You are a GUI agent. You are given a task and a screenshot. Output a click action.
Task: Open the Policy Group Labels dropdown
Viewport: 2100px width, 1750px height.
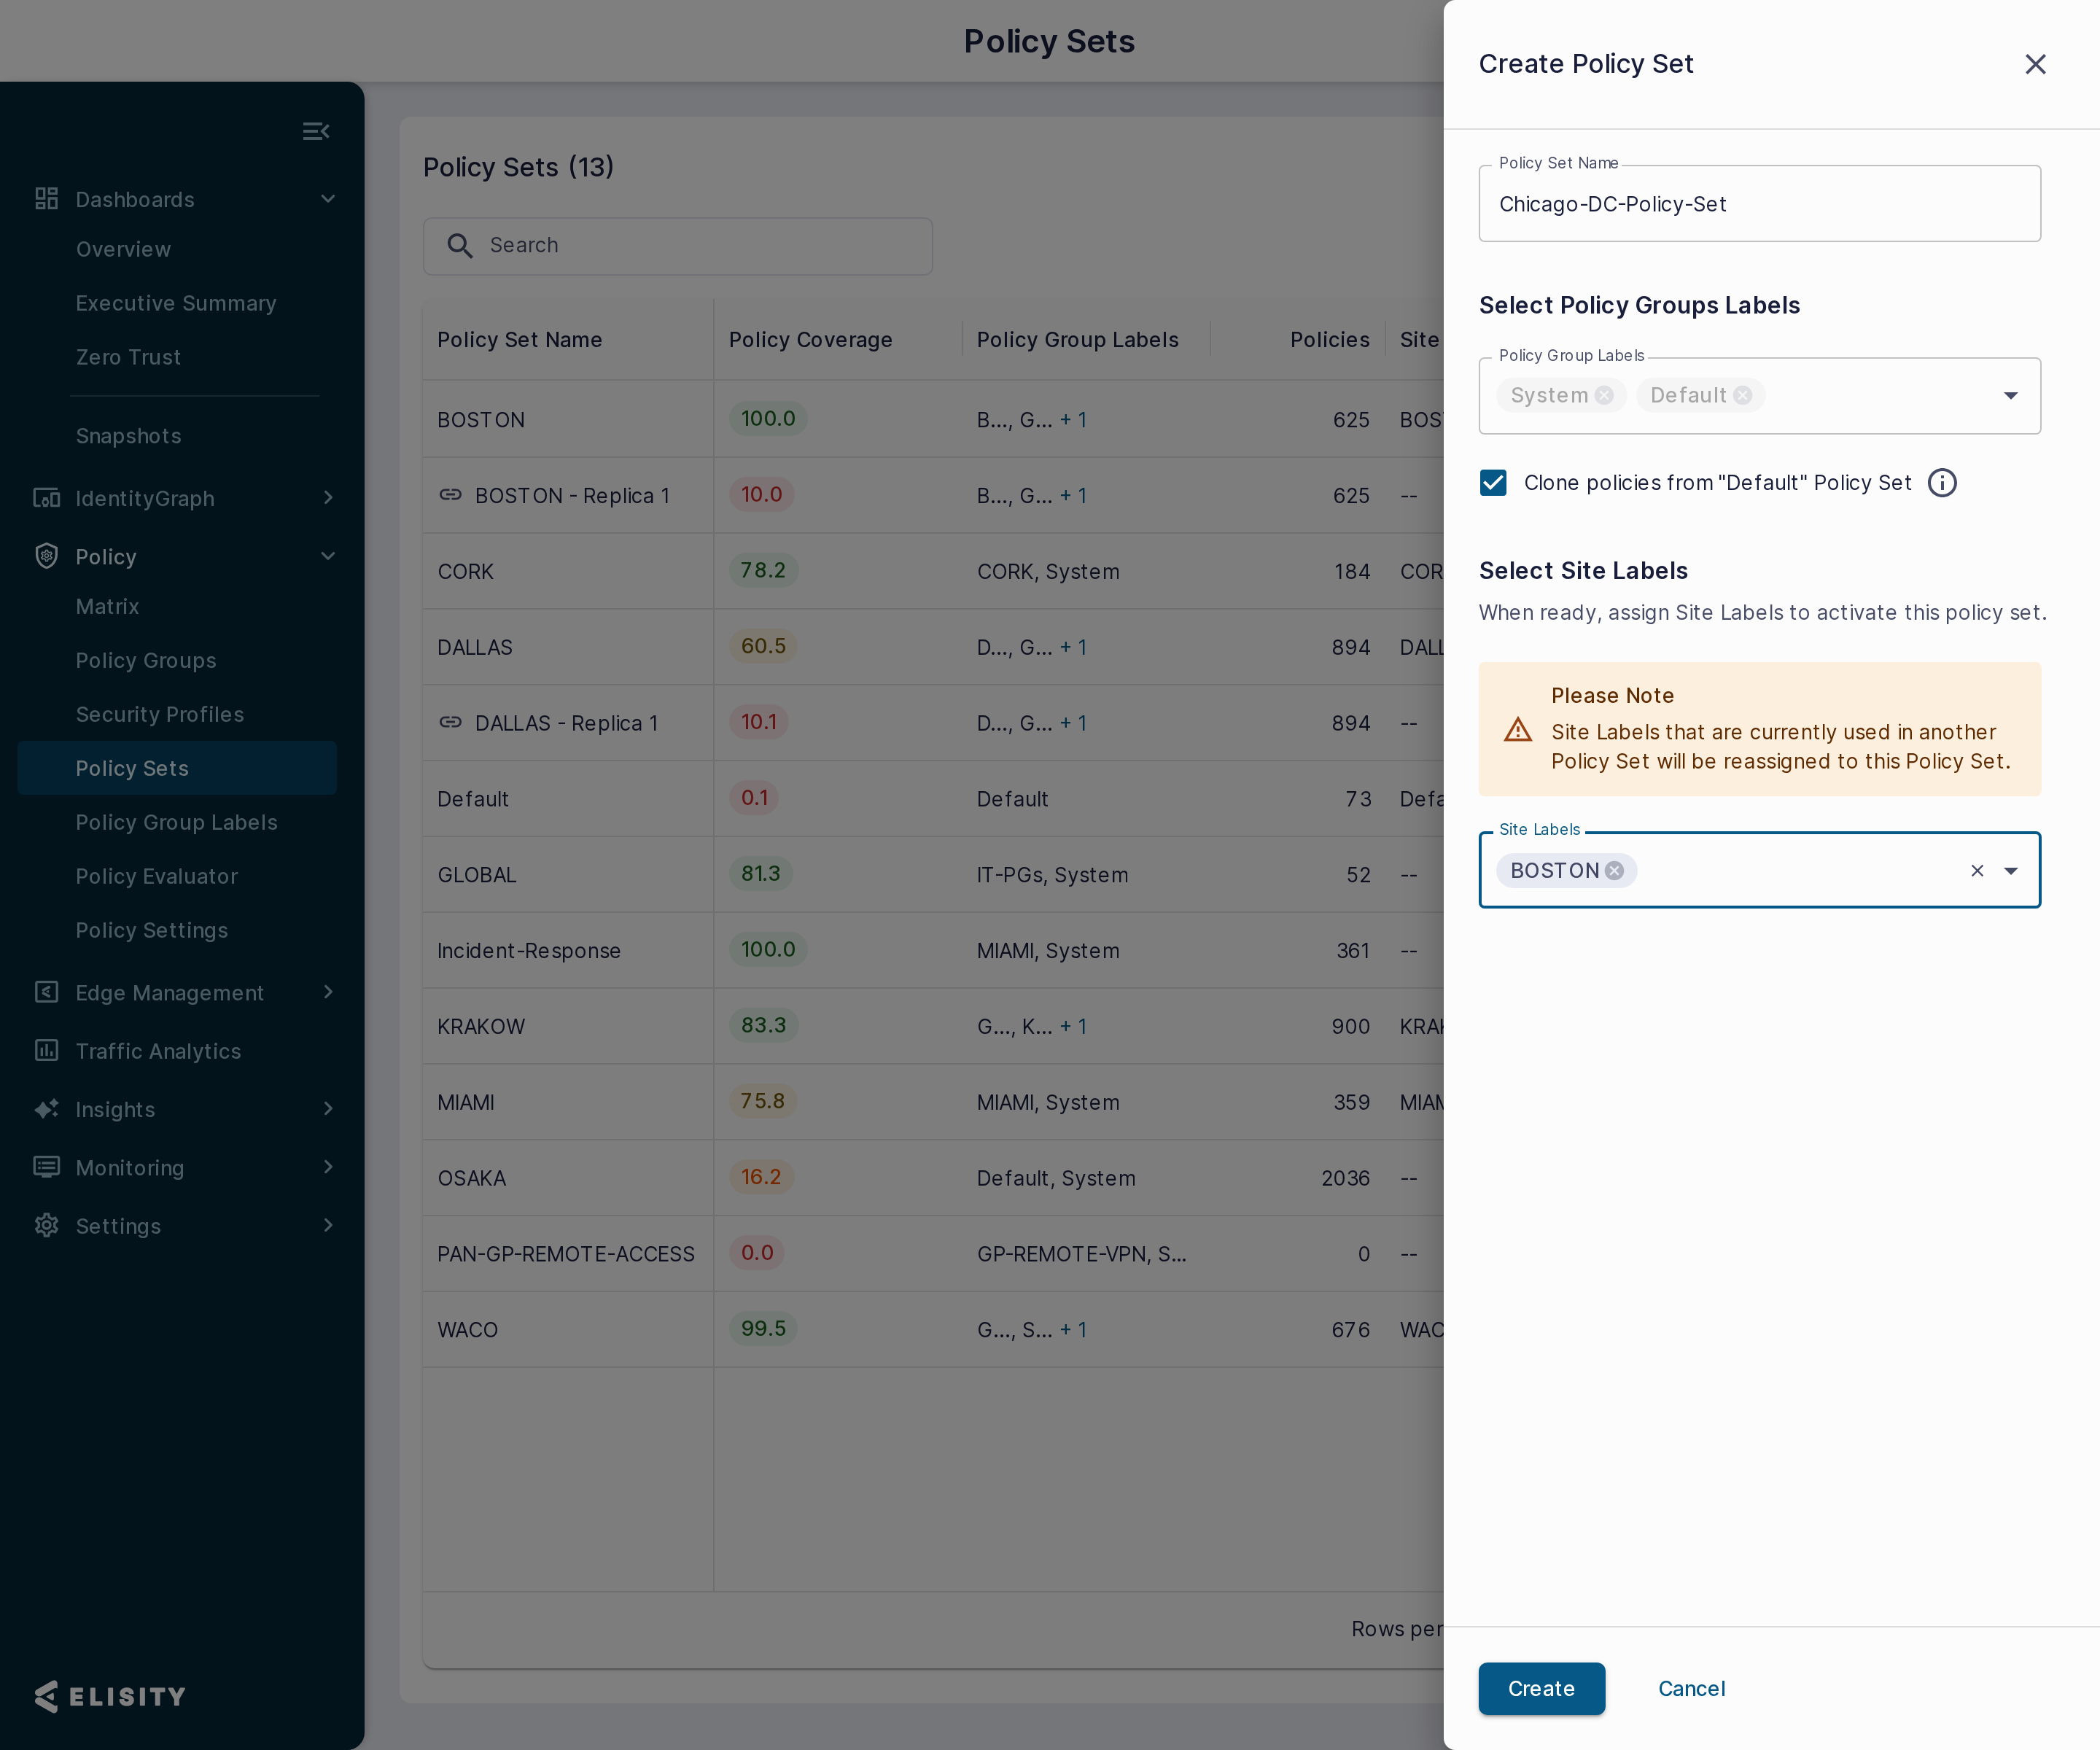click(2010, 396)
